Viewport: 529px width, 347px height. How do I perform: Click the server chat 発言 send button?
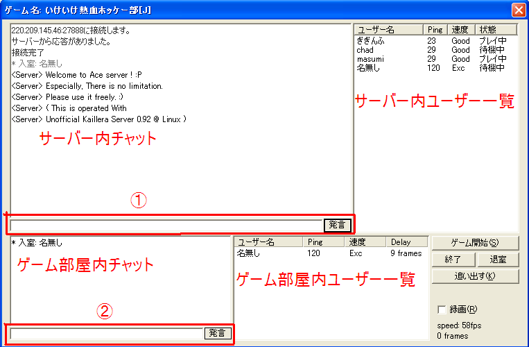[x=337, y=225]
